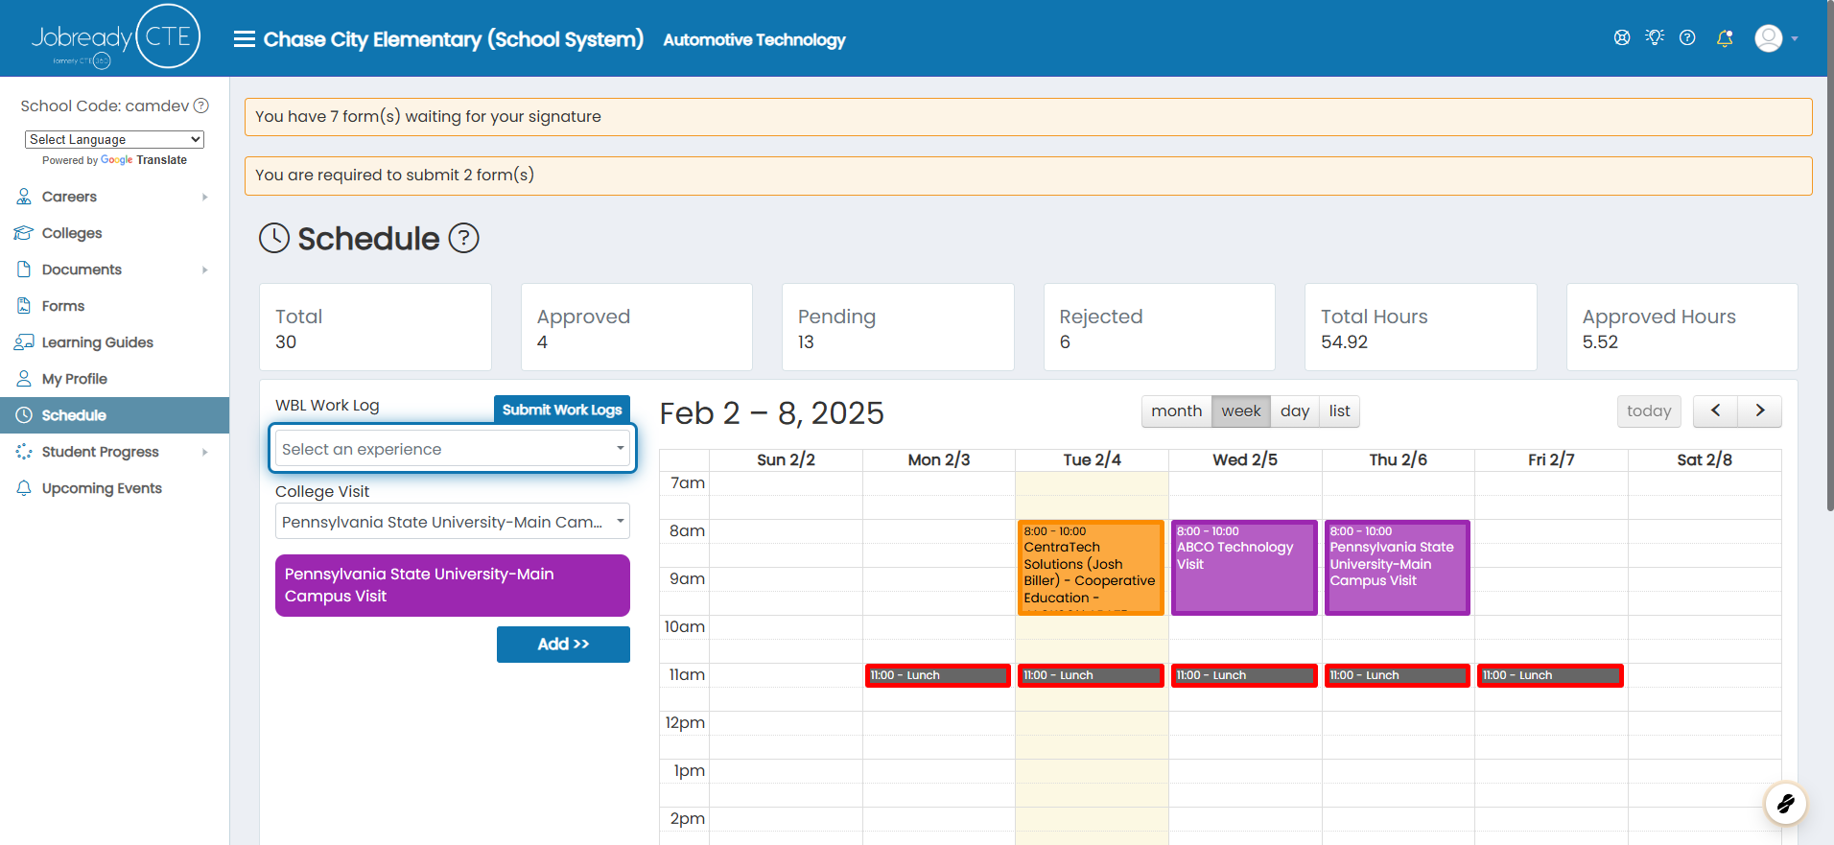Click the Upcoming Events bell icon

click(x=24, y=488)
